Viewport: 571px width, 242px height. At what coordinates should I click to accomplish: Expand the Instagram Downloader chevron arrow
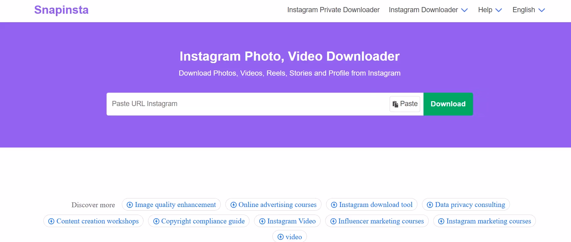464,10
